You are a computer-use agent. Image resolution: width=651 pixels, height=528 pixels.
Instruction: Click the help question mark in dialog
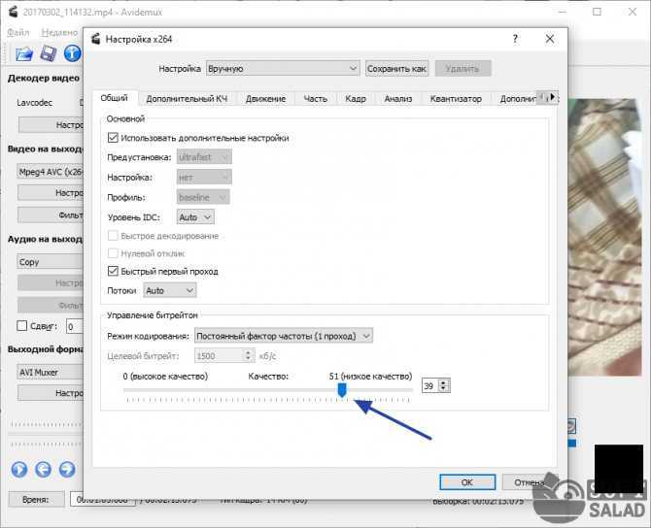[515, 39]
